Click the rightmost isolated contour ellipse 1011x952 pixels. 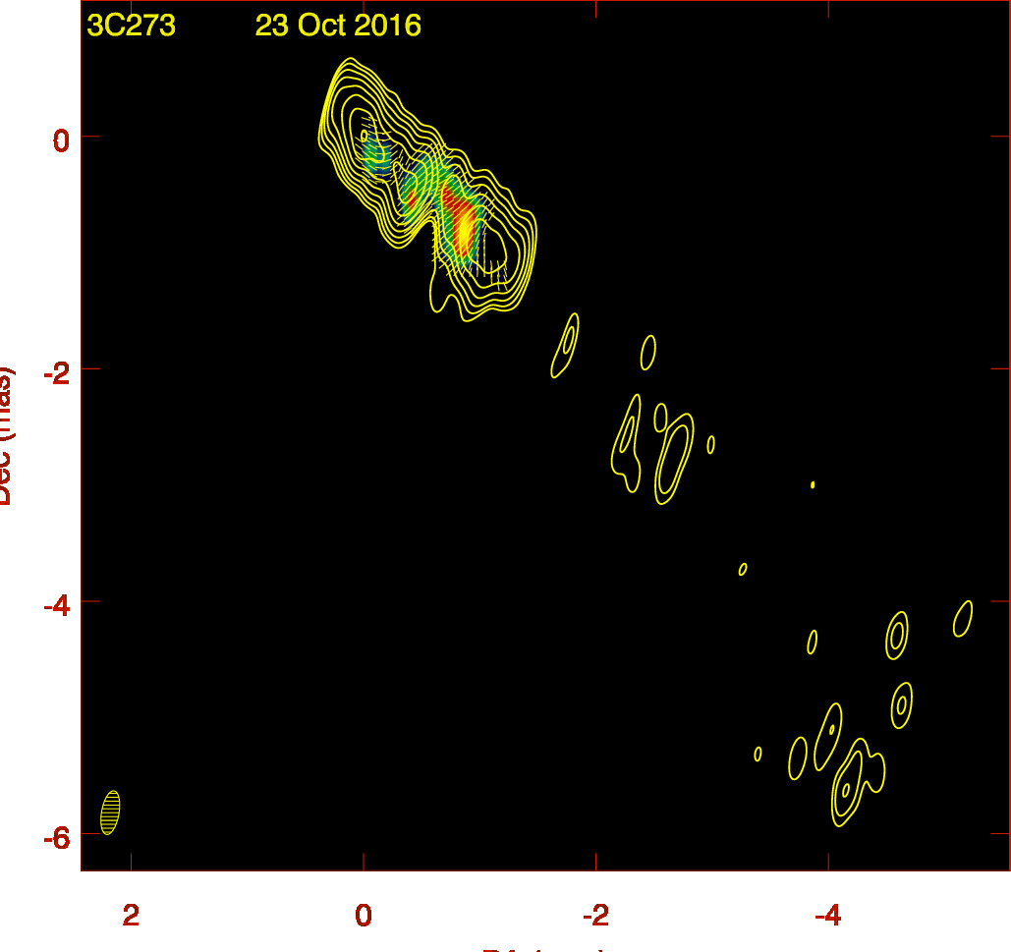click(963, 618)
